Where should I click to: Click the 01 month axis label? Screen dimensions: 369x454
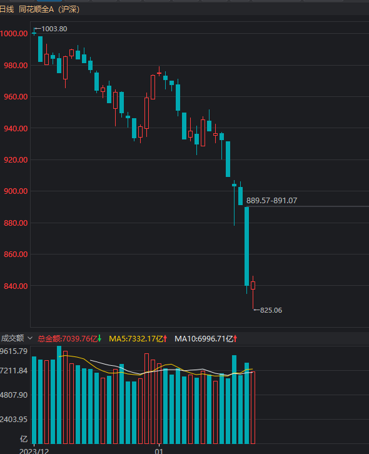159,451
